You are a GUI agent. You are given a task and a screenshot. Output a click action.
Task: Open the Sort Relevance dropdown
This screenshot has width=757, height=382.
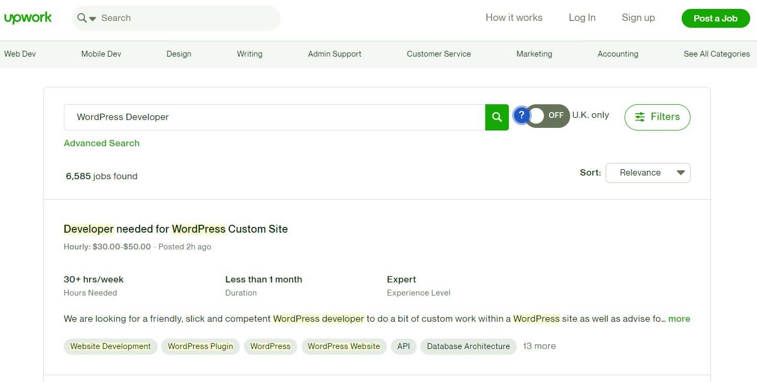click(x=648, y=172)
